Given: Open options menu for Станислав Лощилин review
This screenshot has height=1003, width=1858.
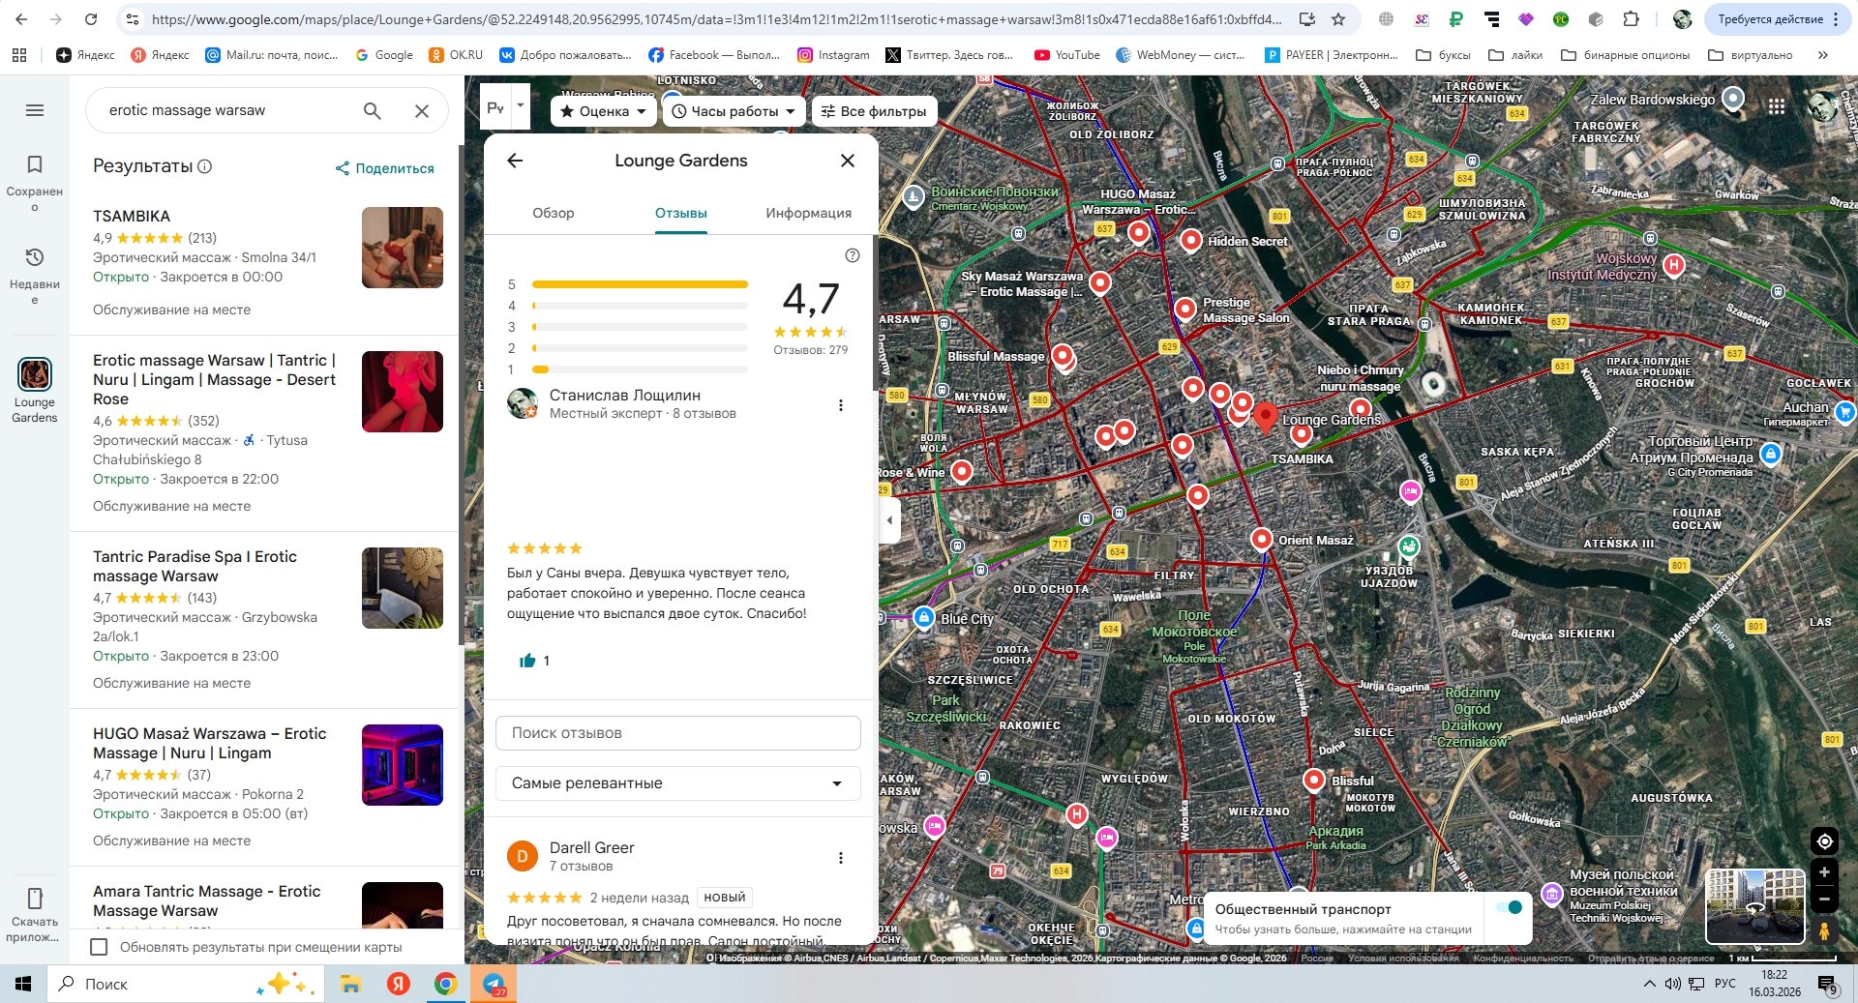Looking at the screenshot, I should coord(840,405).
